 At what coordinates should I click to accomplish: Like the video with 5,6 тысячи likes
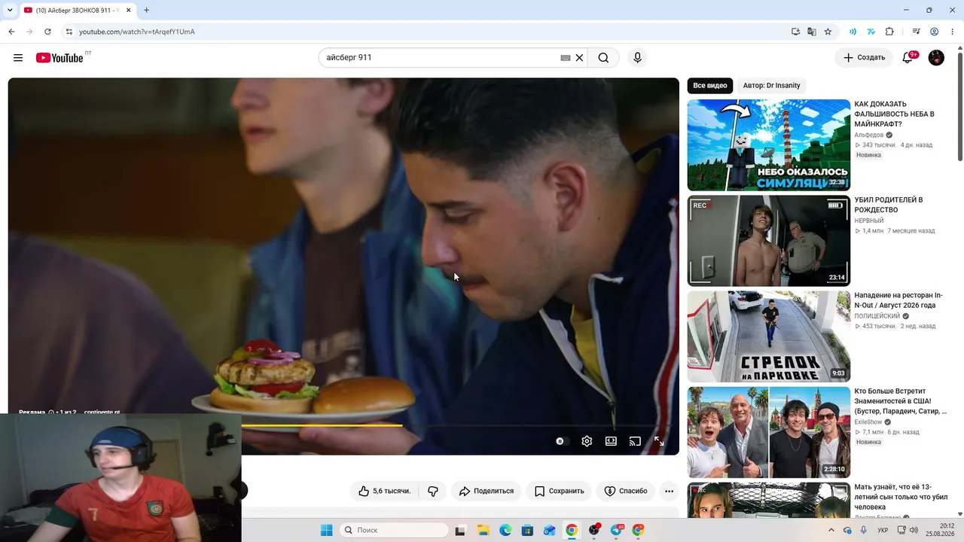pyautogui.click(x=384, y=491)
